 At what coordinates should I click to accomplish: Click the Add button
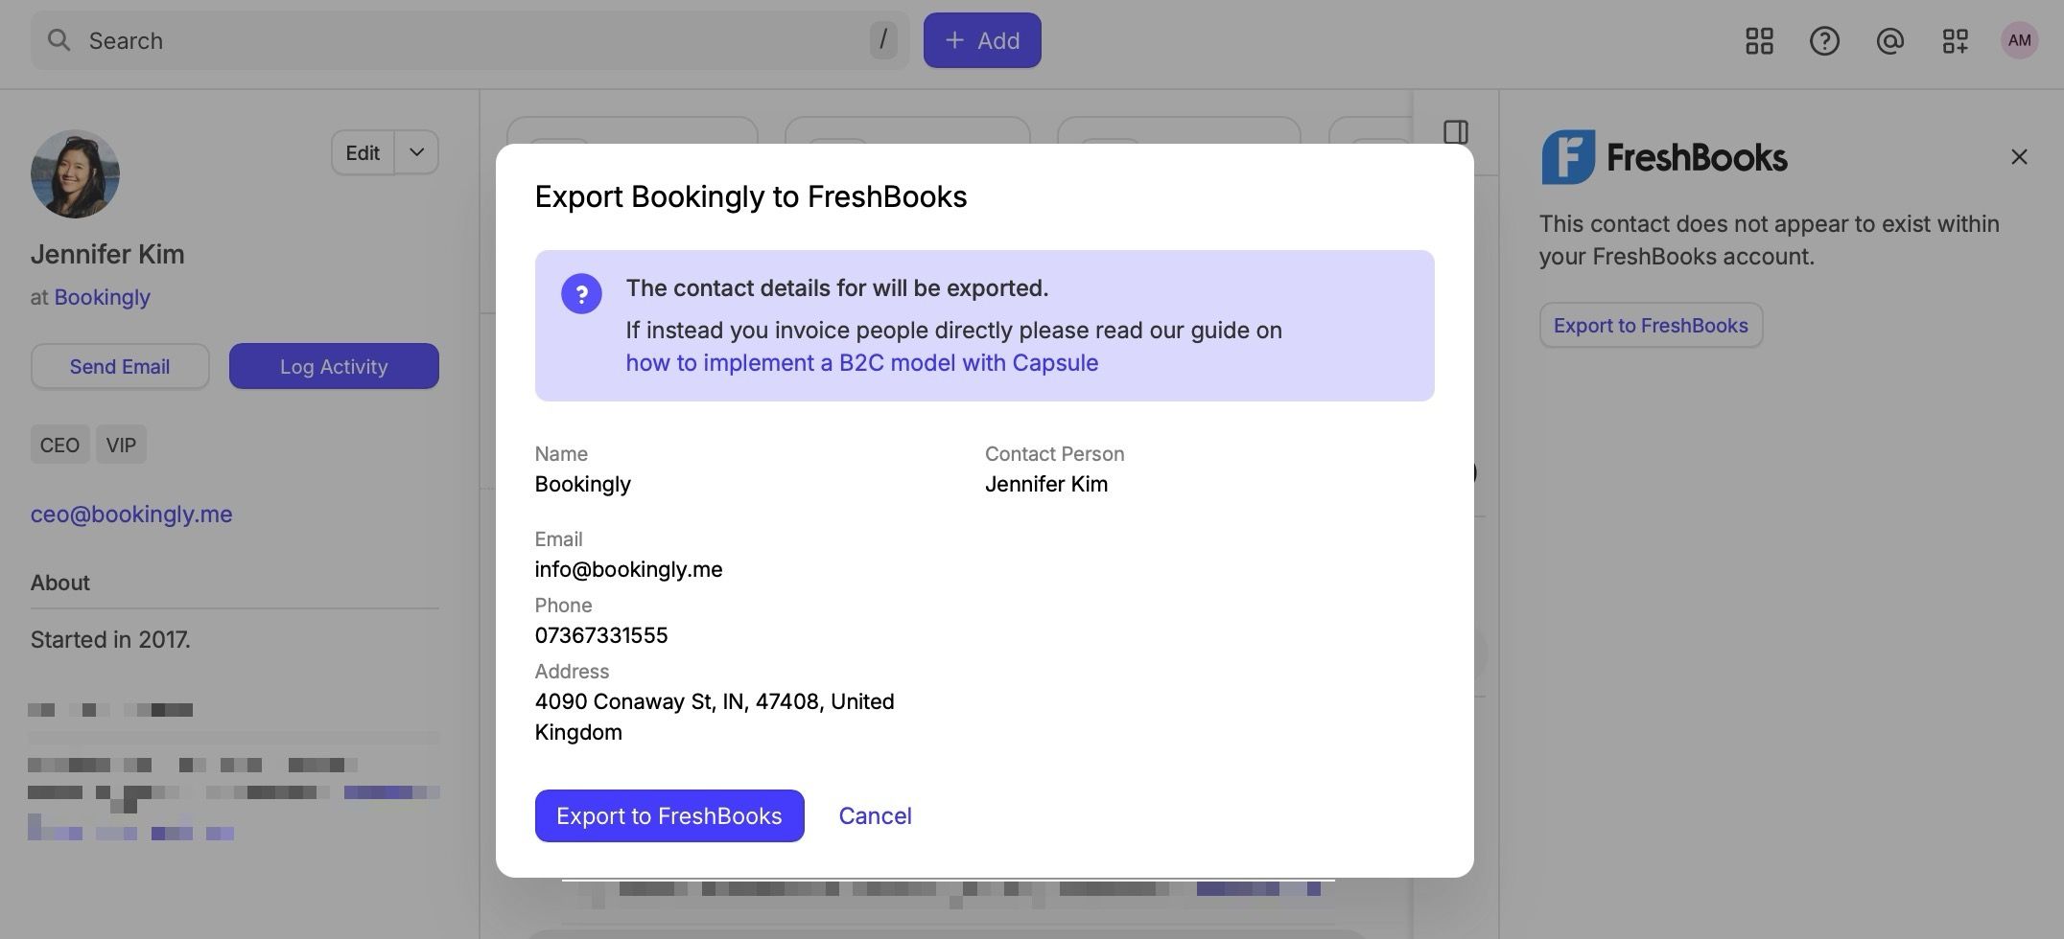pyautogui.click(x=982, y=40)
